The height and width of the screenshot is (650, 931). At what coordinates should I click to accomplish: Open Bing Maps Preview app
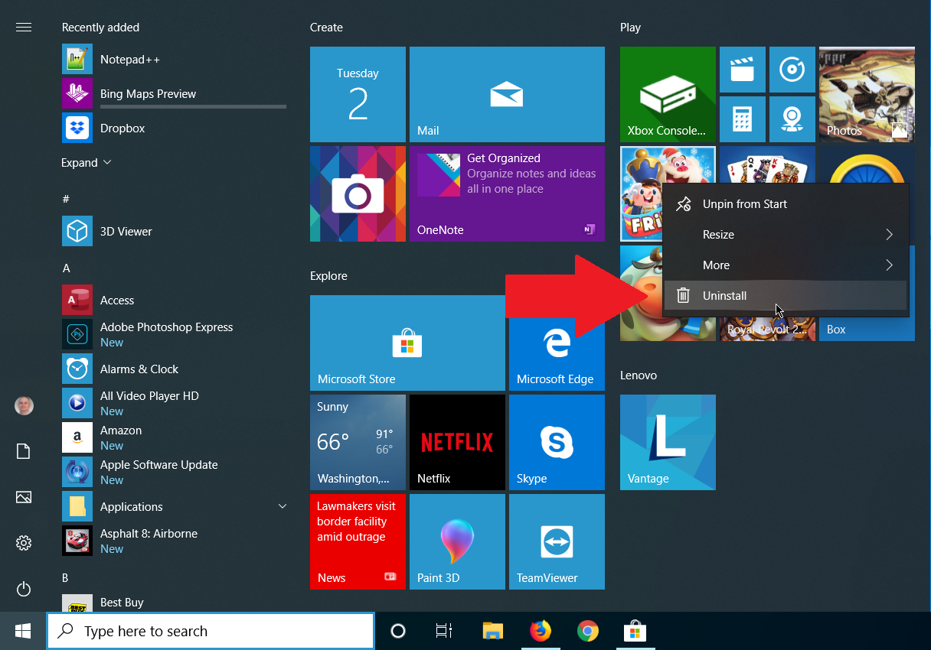pyautogui.click(x=175, y=94)
